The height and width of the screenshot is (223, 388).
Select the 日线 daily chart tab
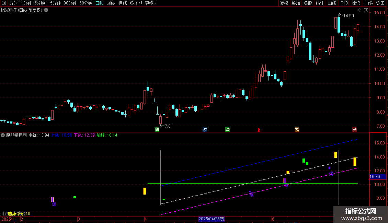(x=100, y=3)
